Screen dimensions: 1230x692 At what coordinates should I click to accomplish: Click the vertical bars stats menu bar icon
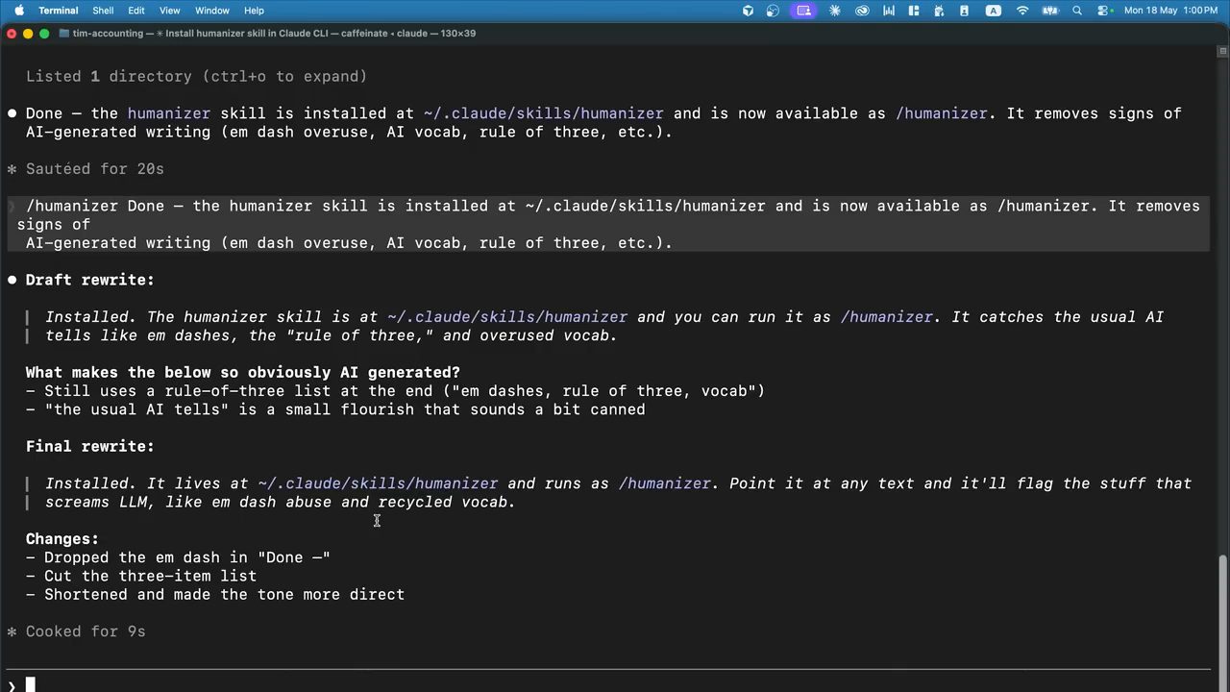tap(890, 11)
